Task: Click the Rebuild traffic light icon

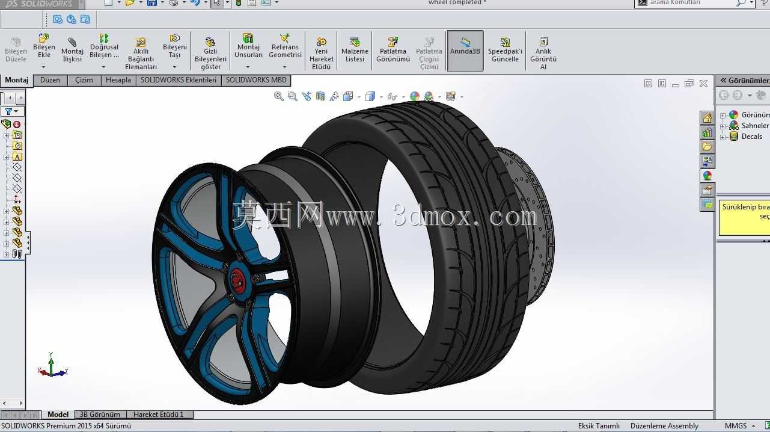Action: [x=239, y=2]
